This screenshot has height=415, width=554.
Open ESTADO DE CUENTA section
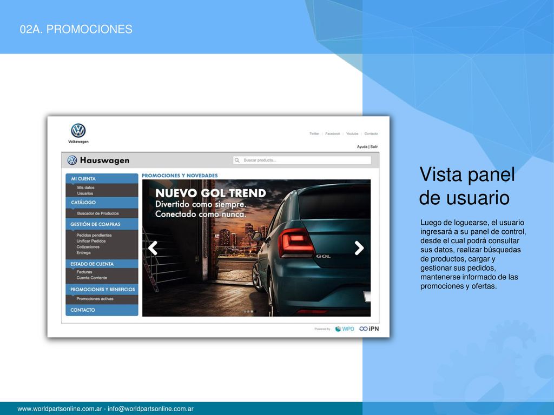[x=102, y=264]
